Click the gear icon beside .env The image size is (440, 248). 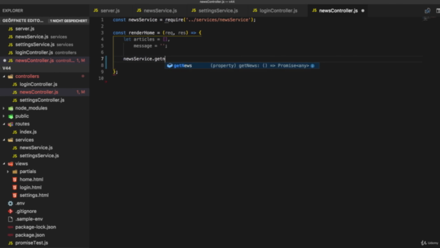pos(10,203)
